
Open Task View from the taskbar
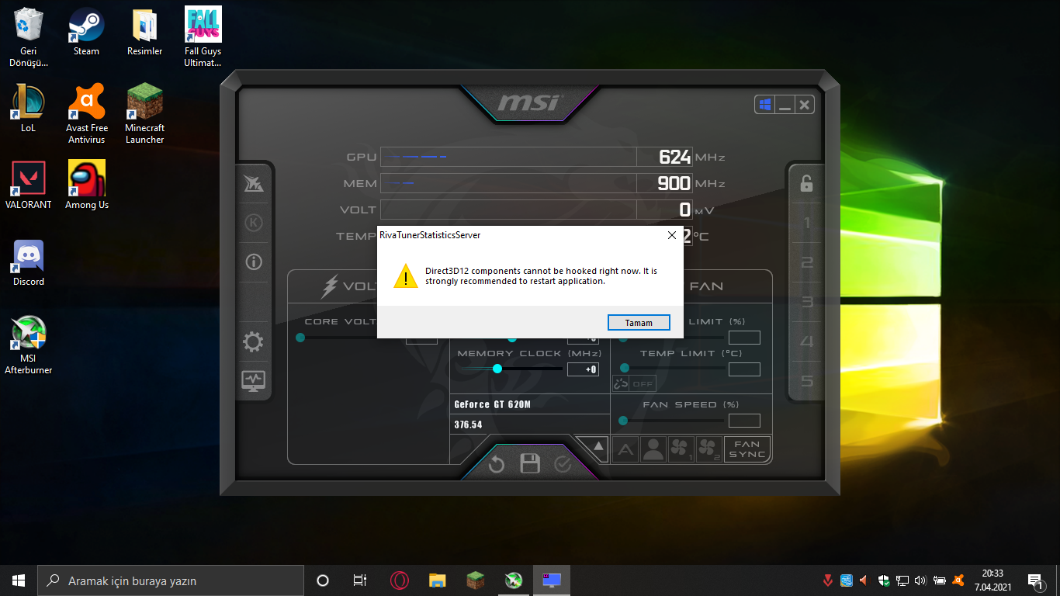360,580
